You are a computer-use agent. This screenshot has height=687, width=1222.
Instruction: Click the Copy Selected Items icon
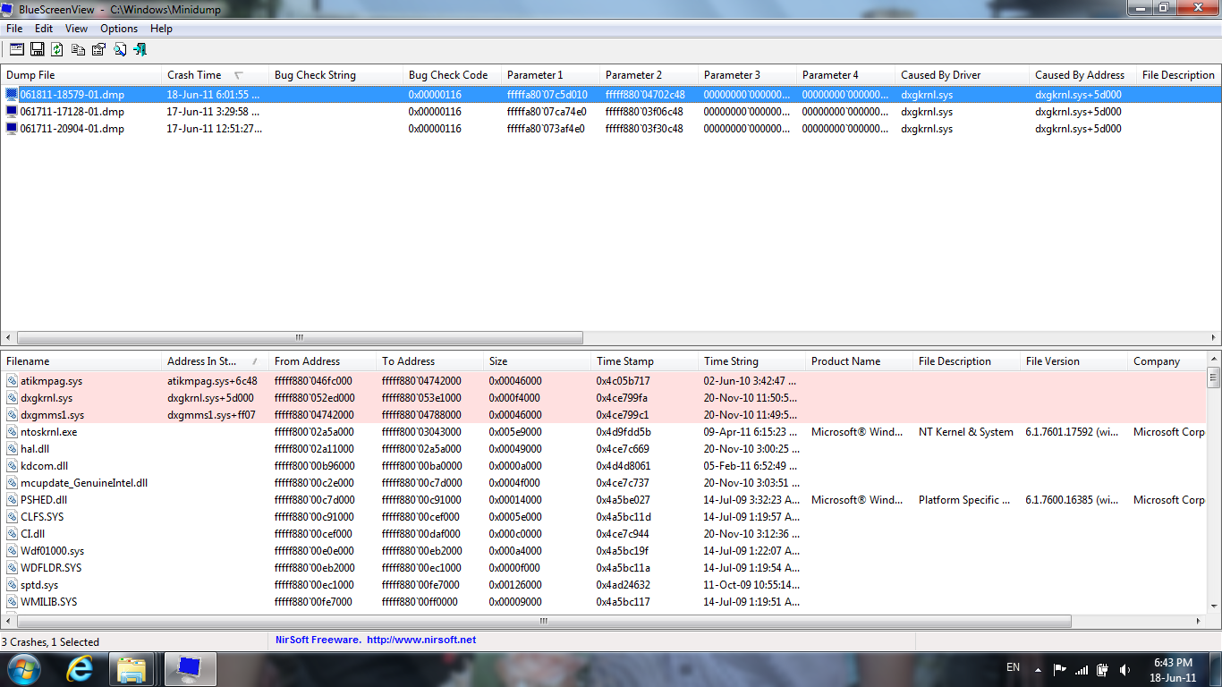78,49
